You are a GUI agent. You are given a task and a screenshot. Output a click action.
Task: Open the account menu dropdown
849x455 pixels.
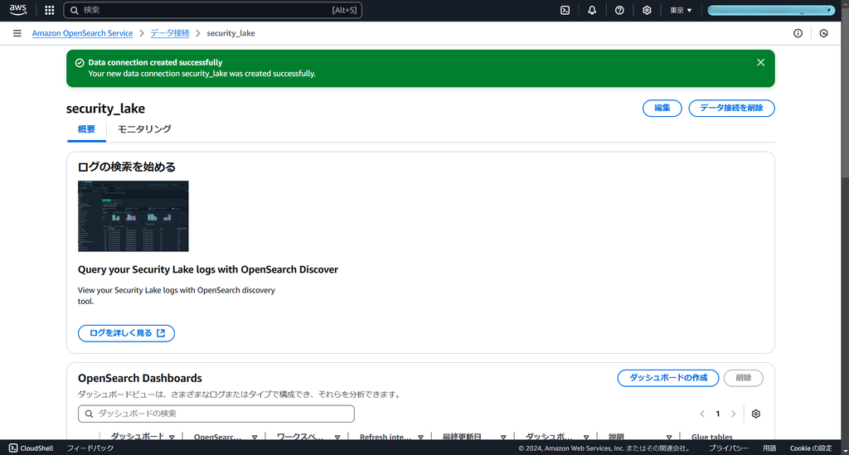tap(771, 10)
